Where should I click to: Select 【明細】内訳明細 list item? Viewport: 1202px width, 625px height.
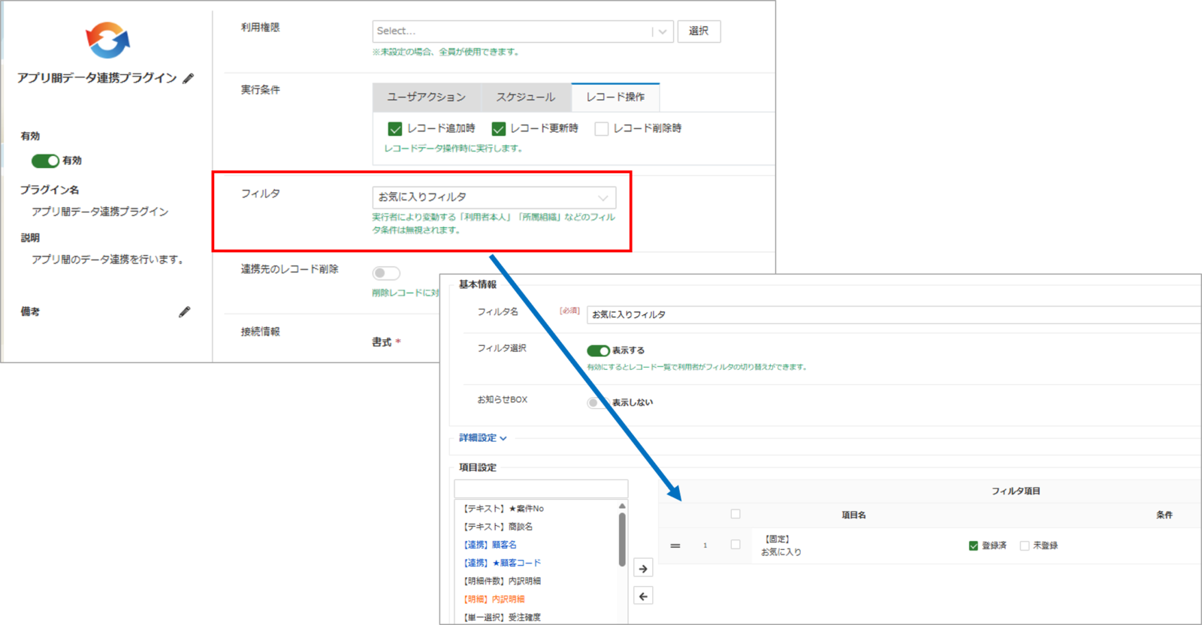pos(493,599)
